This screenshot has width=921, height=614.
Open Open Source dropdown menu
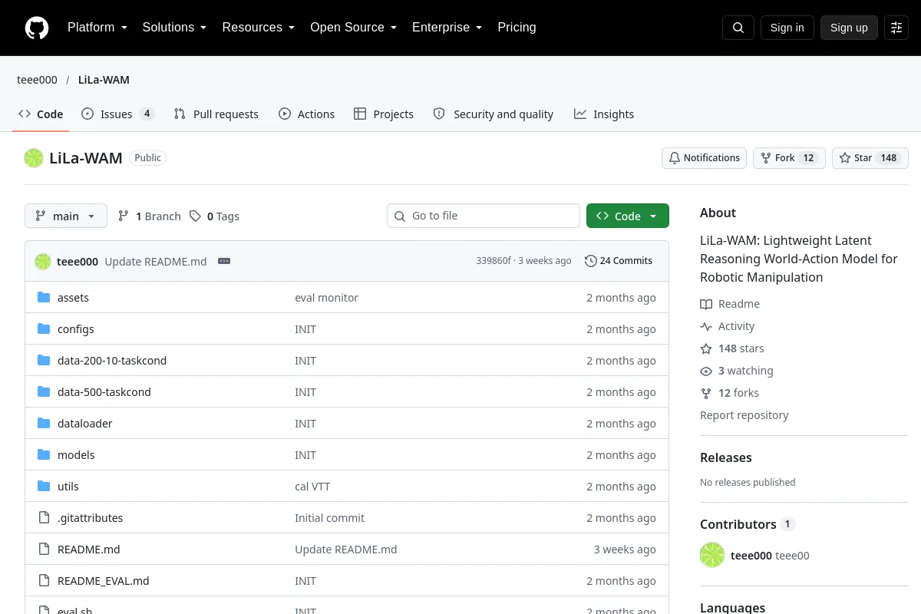tap(353, 28)
